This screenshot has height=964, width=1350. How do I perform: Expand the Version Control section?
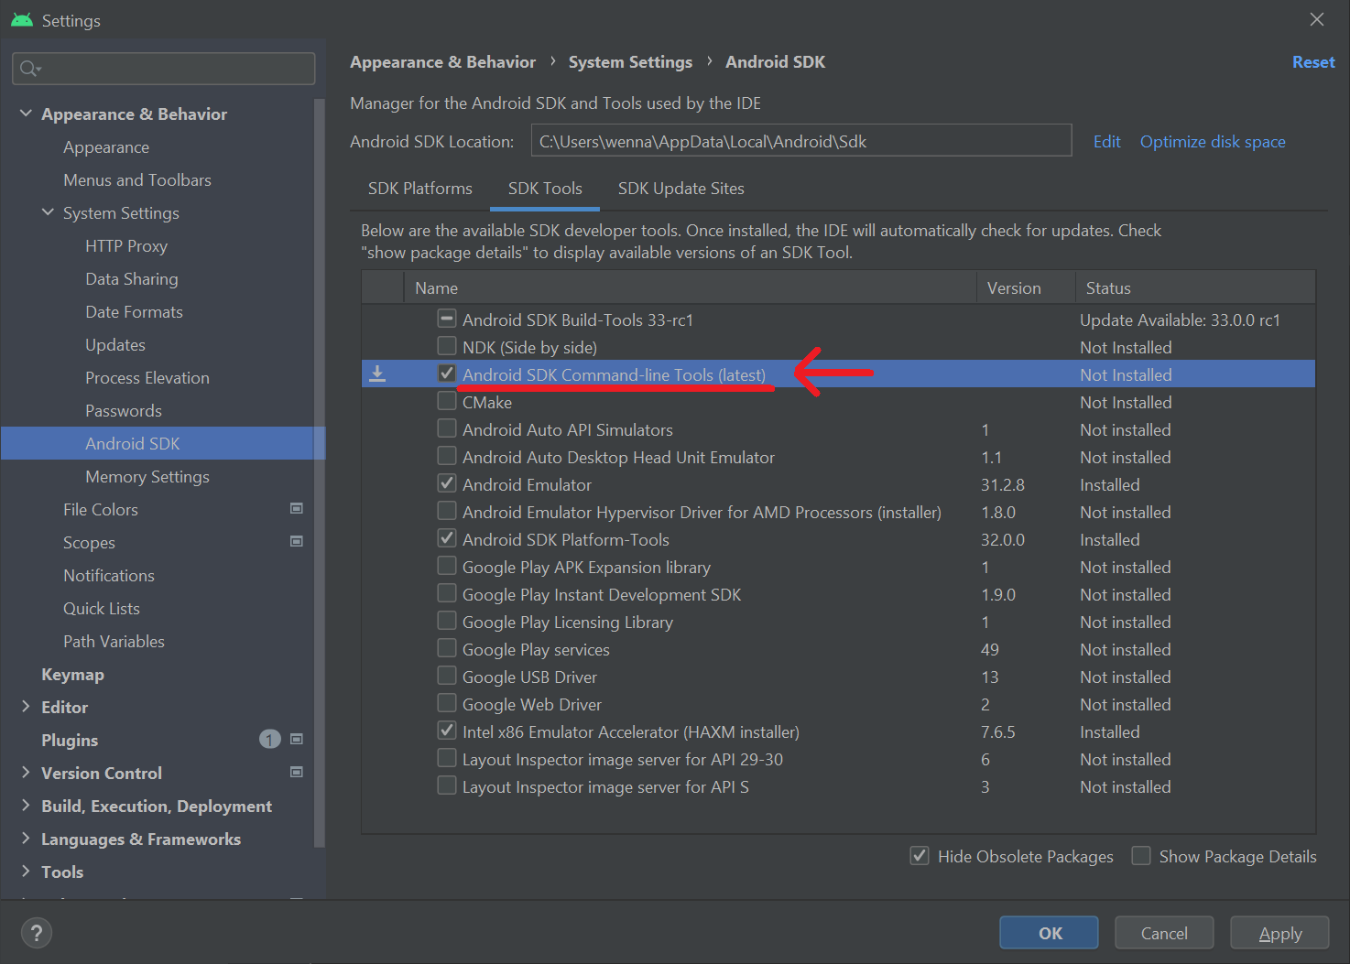tap(26, 773)
